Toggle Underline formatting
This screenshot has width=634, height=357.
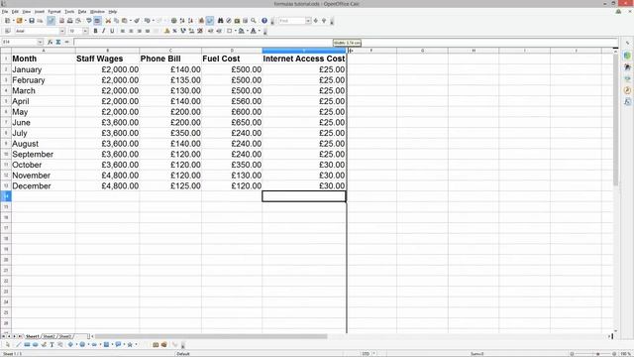click(x=112, y=31)
